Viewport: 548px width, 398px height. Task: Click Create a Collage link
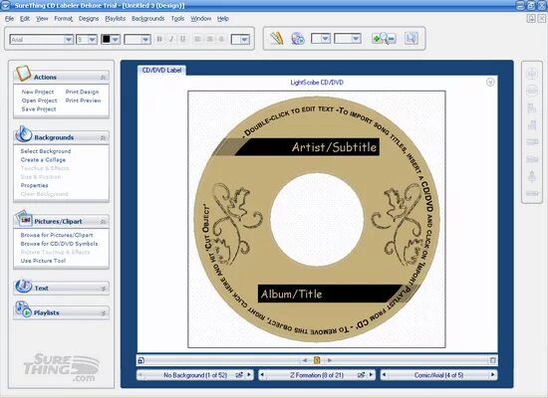[43, 160]
